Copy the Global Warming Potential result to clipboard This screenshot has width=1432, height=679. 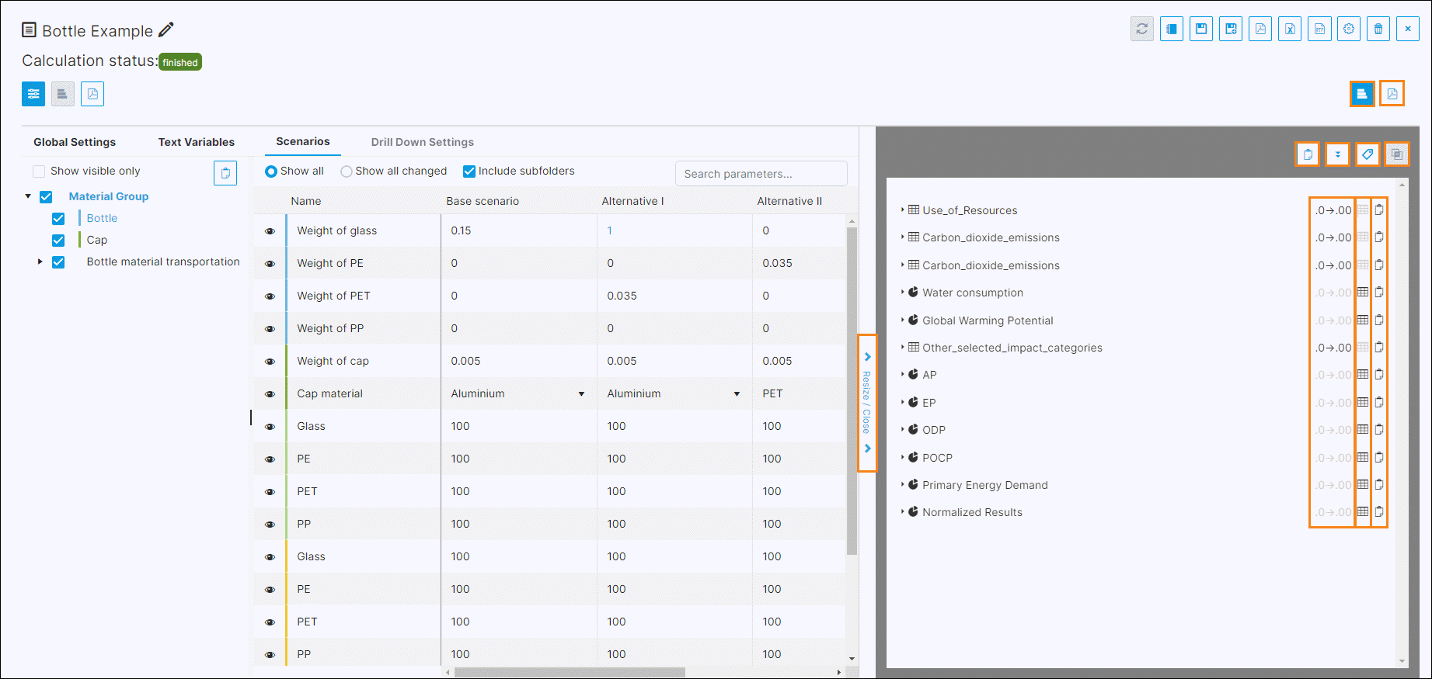(x=1379, y=320)
